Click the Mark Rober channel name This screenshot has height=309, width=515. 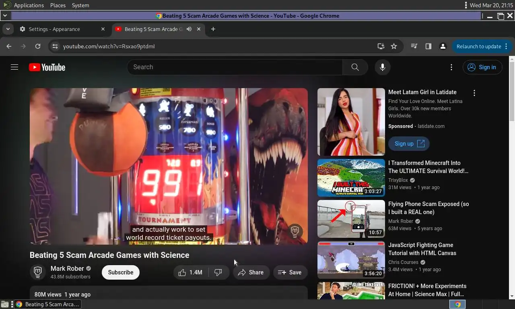[67, 268]
